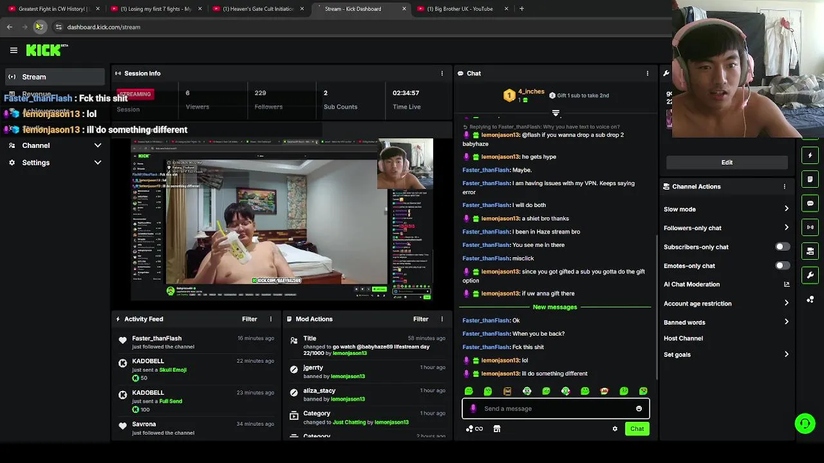This screenshot has height=463, width=824.
Task: Reload the browser page
Action: (39, 27)
